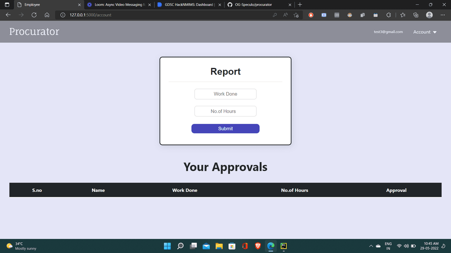Open the red stop-hand adblocker extension
The height and width of the screenshot is (253, 451).
[311, 15]
